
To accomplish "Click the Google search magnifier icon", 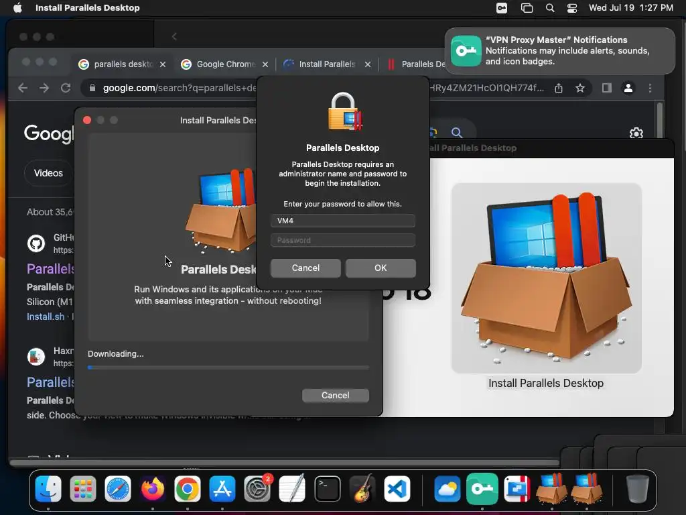I will [x=457, y=133].
